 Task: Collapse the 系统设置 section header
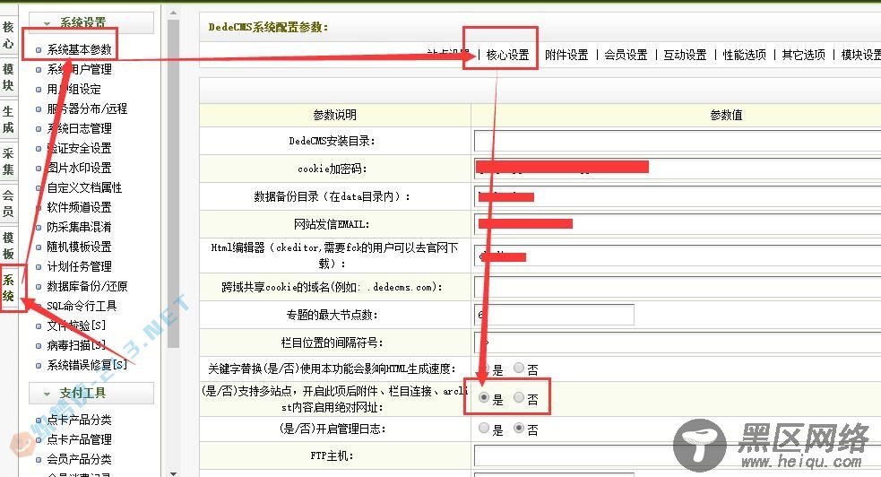click(91, 22)
